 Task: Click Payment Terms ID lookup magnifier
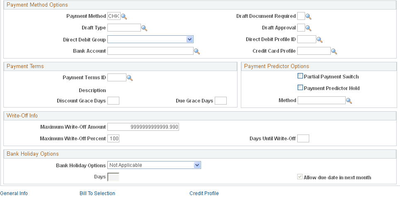tap(130, 78)
